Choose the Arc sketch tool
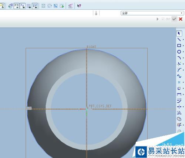This screenshot has width=185, height=158. click(179, 57)
